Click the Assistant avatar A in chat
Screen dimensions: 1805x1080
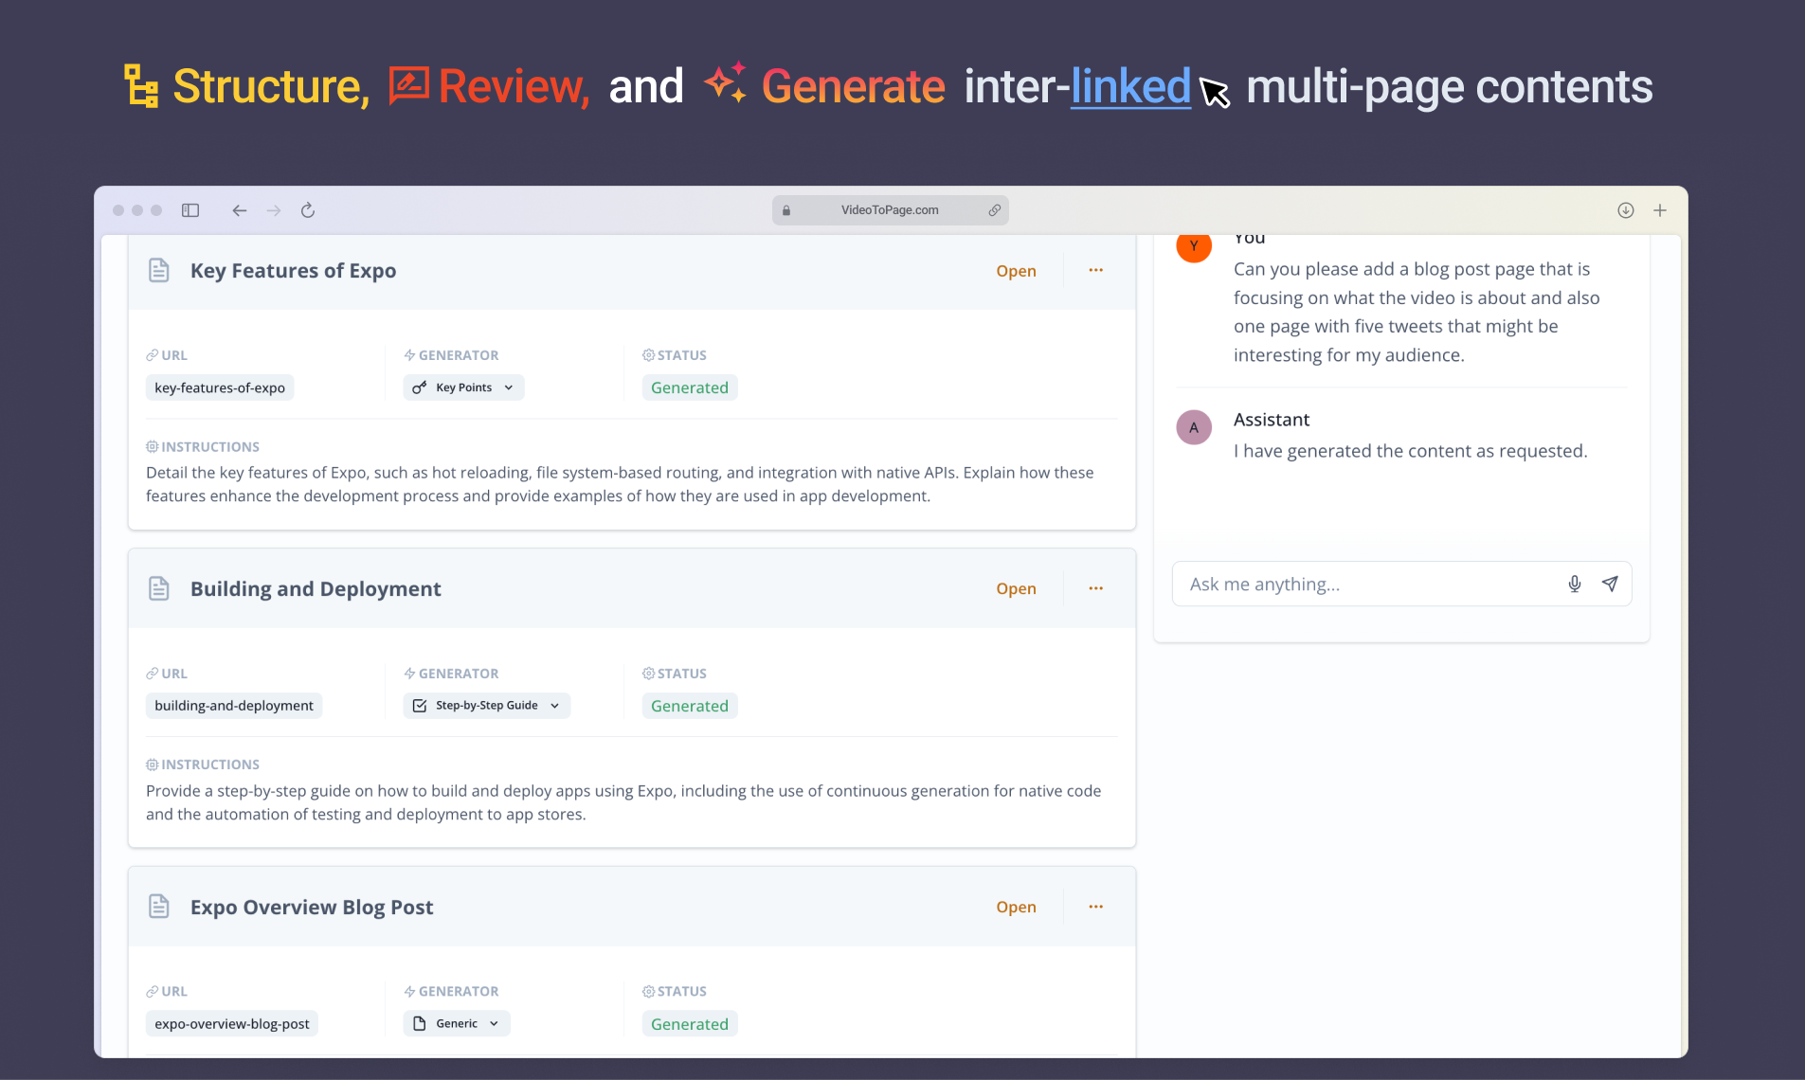(1194, 427)
